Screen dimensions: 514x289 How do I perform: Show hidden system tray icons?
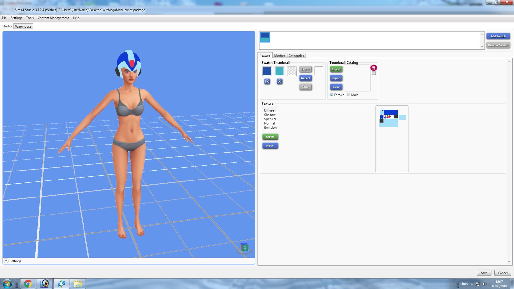(x=472, y=284)
